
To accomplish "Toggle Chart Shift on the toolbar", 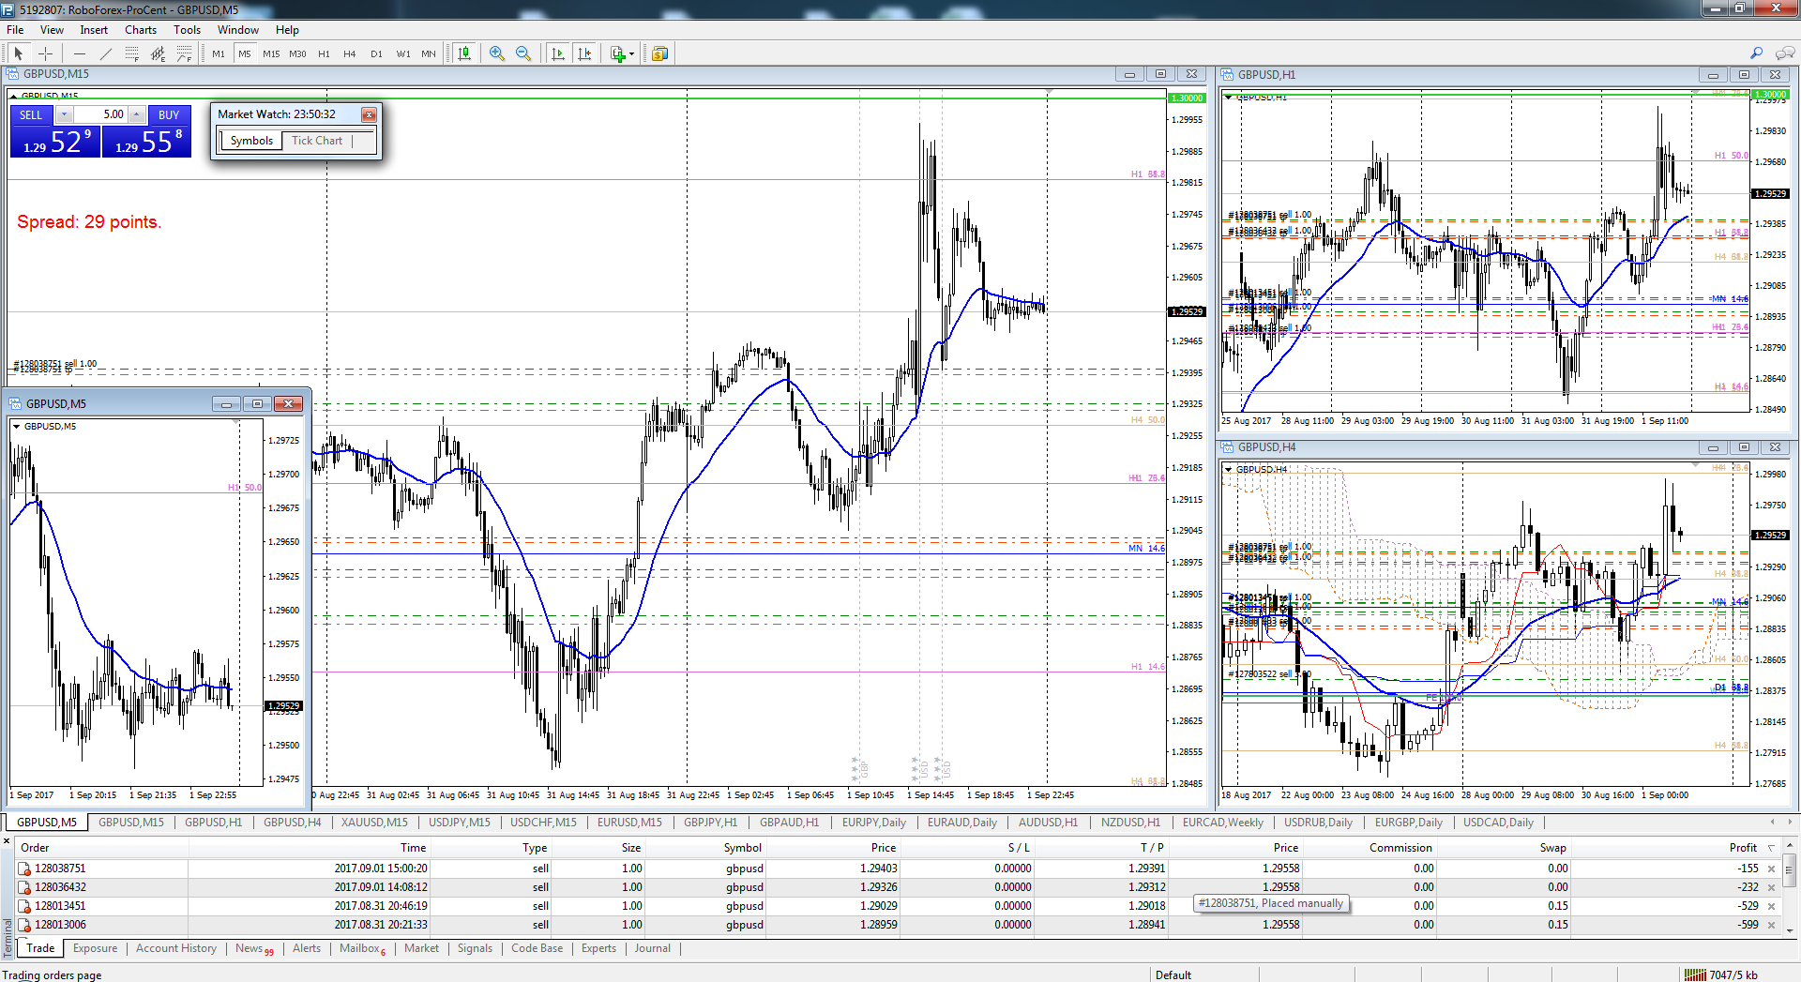I will pos(584,53).
